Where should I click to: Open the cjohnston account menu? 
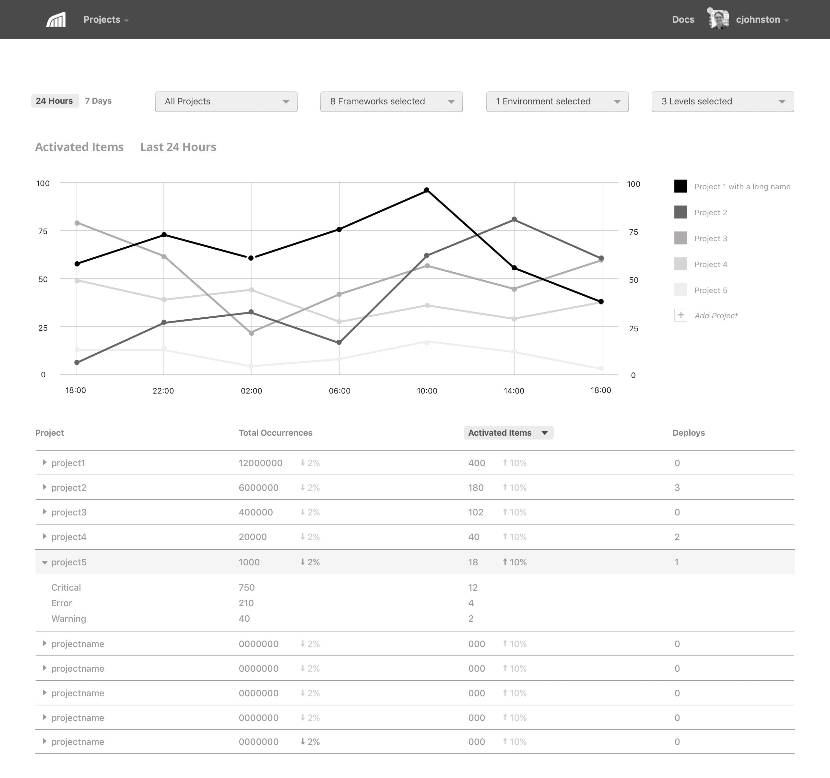[x=762, y=20]
